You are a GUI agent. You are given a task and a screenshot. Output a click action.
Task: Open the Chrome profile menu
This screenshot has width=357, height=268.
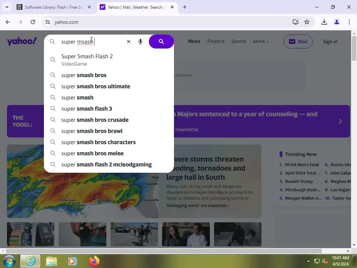(337, 22)
